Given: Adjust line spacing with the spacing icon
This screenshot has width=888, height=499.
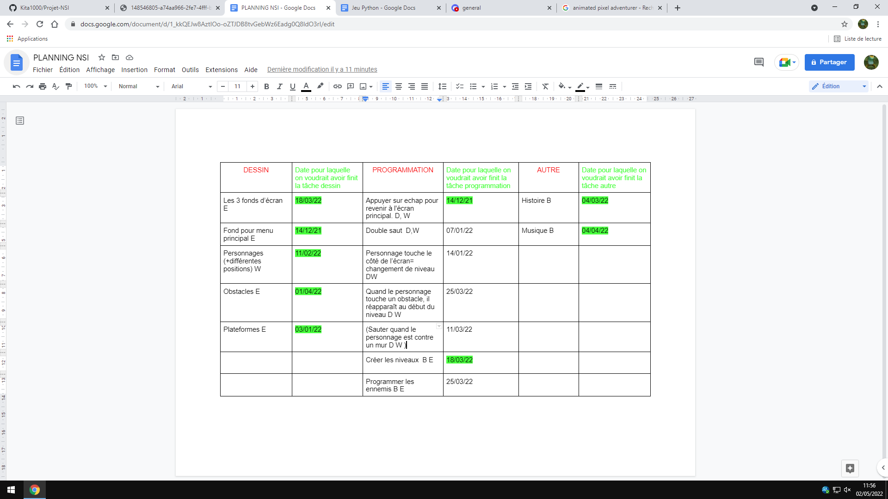Looking at the screenshot, I should [442, 86].
